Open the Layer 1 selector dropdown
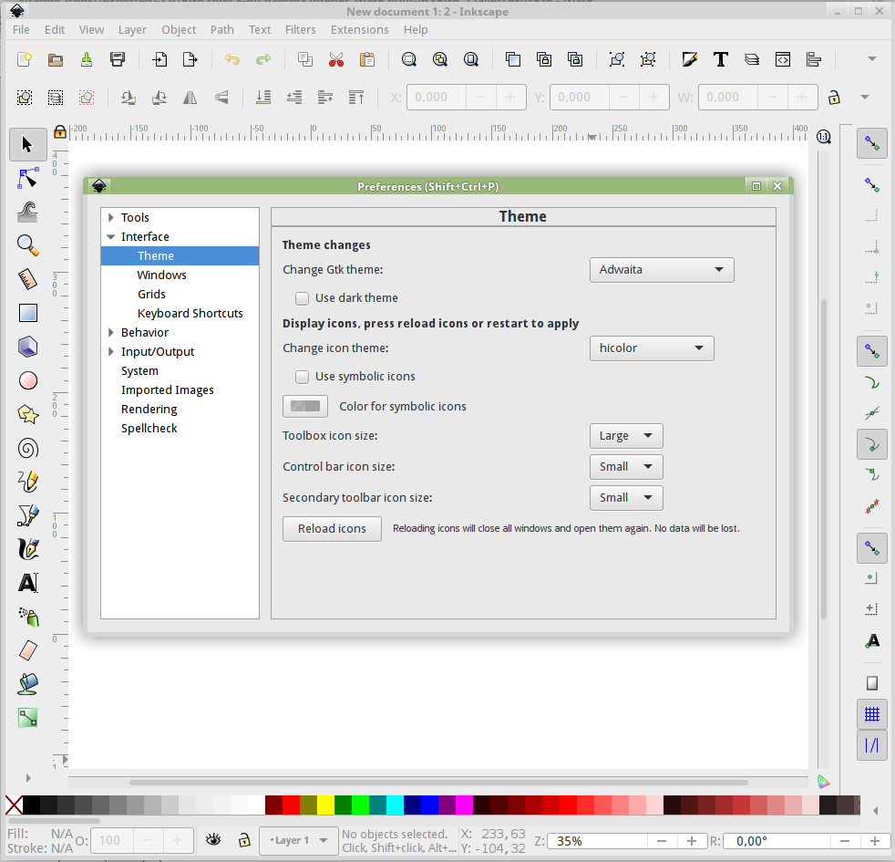This screenshot has width=895, height=862. pos(299,840)
